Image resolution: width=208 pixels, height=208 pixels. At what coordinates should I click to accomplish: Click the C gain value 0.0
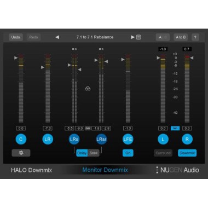coord(21,128)
